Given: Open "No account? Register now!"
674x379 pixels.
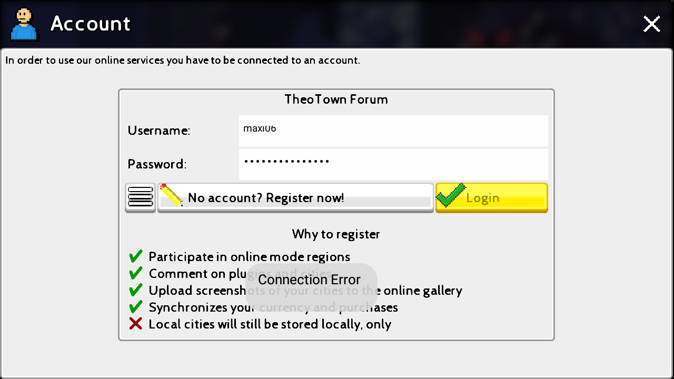Looking at the screenshot, I should 295,197.
